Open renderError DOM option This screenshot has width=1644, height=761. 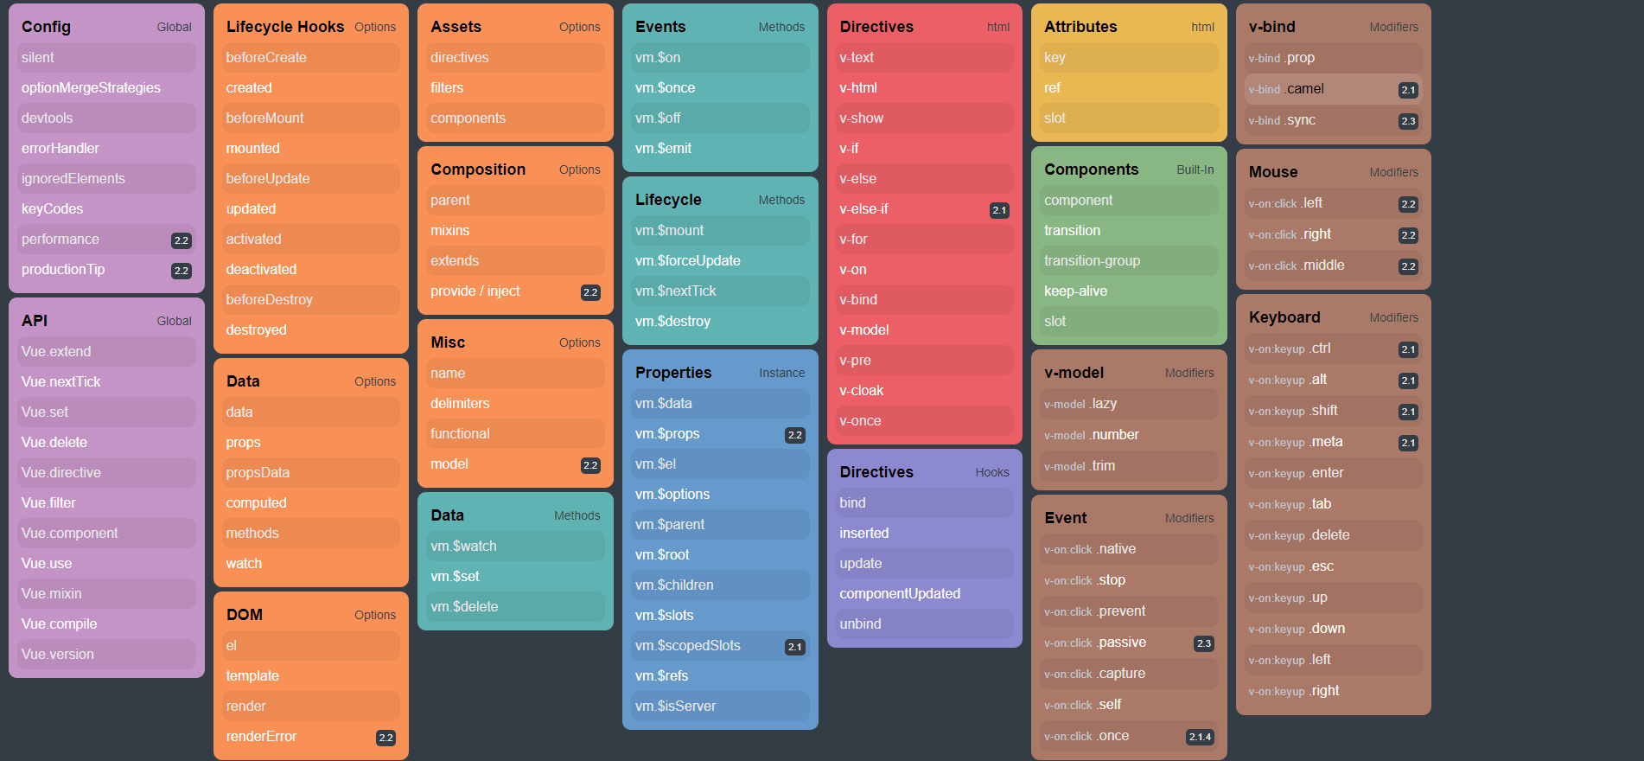[x=311, y=737]
